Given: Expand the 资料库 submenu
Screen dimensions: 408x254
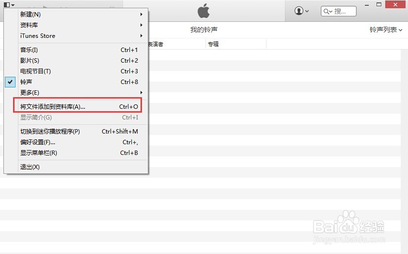Looking at the screenshot, I should [x=82, y=25].
